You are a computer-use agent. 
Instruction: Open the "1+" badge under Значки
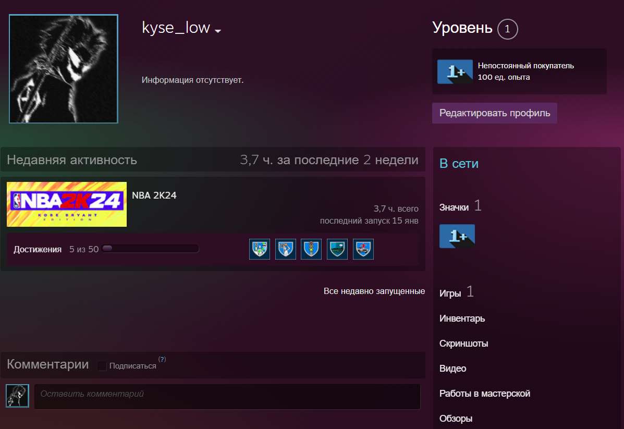pos(457,236)
